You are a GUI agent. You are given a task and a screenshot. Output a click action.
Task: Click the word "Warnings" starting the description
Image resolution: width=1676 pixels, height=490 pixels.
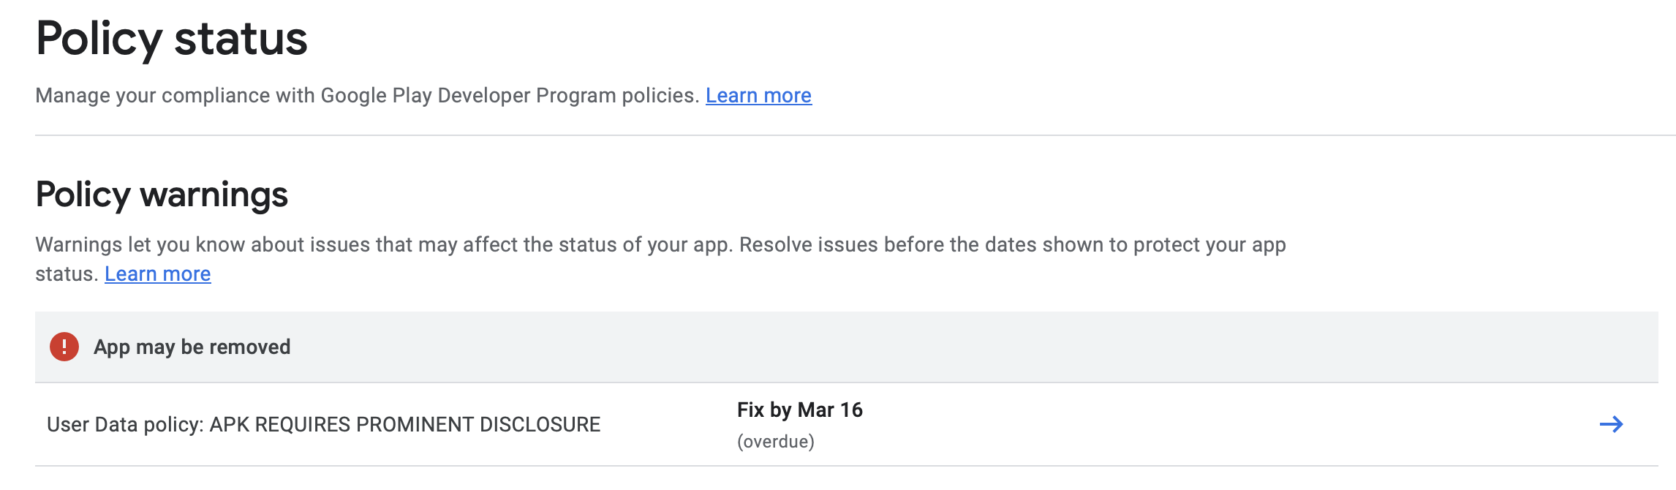pos(78,245)
